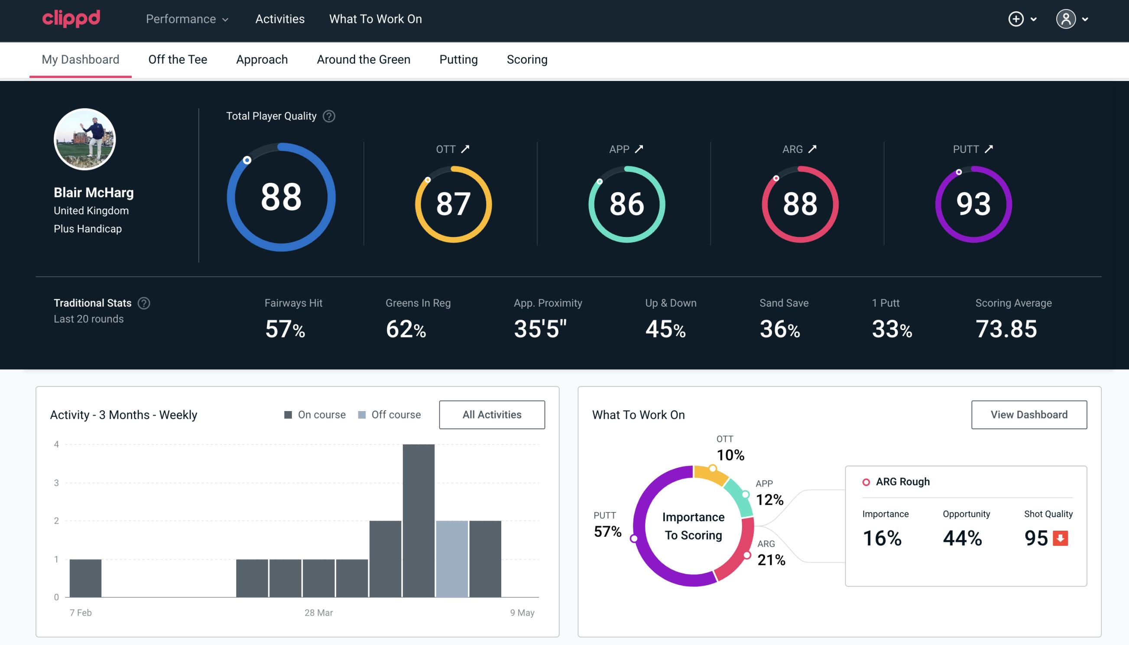The image size is (1129, 645).
Task: Click the APP upward trend arrow icon
Action: click(x=640, y=149)
